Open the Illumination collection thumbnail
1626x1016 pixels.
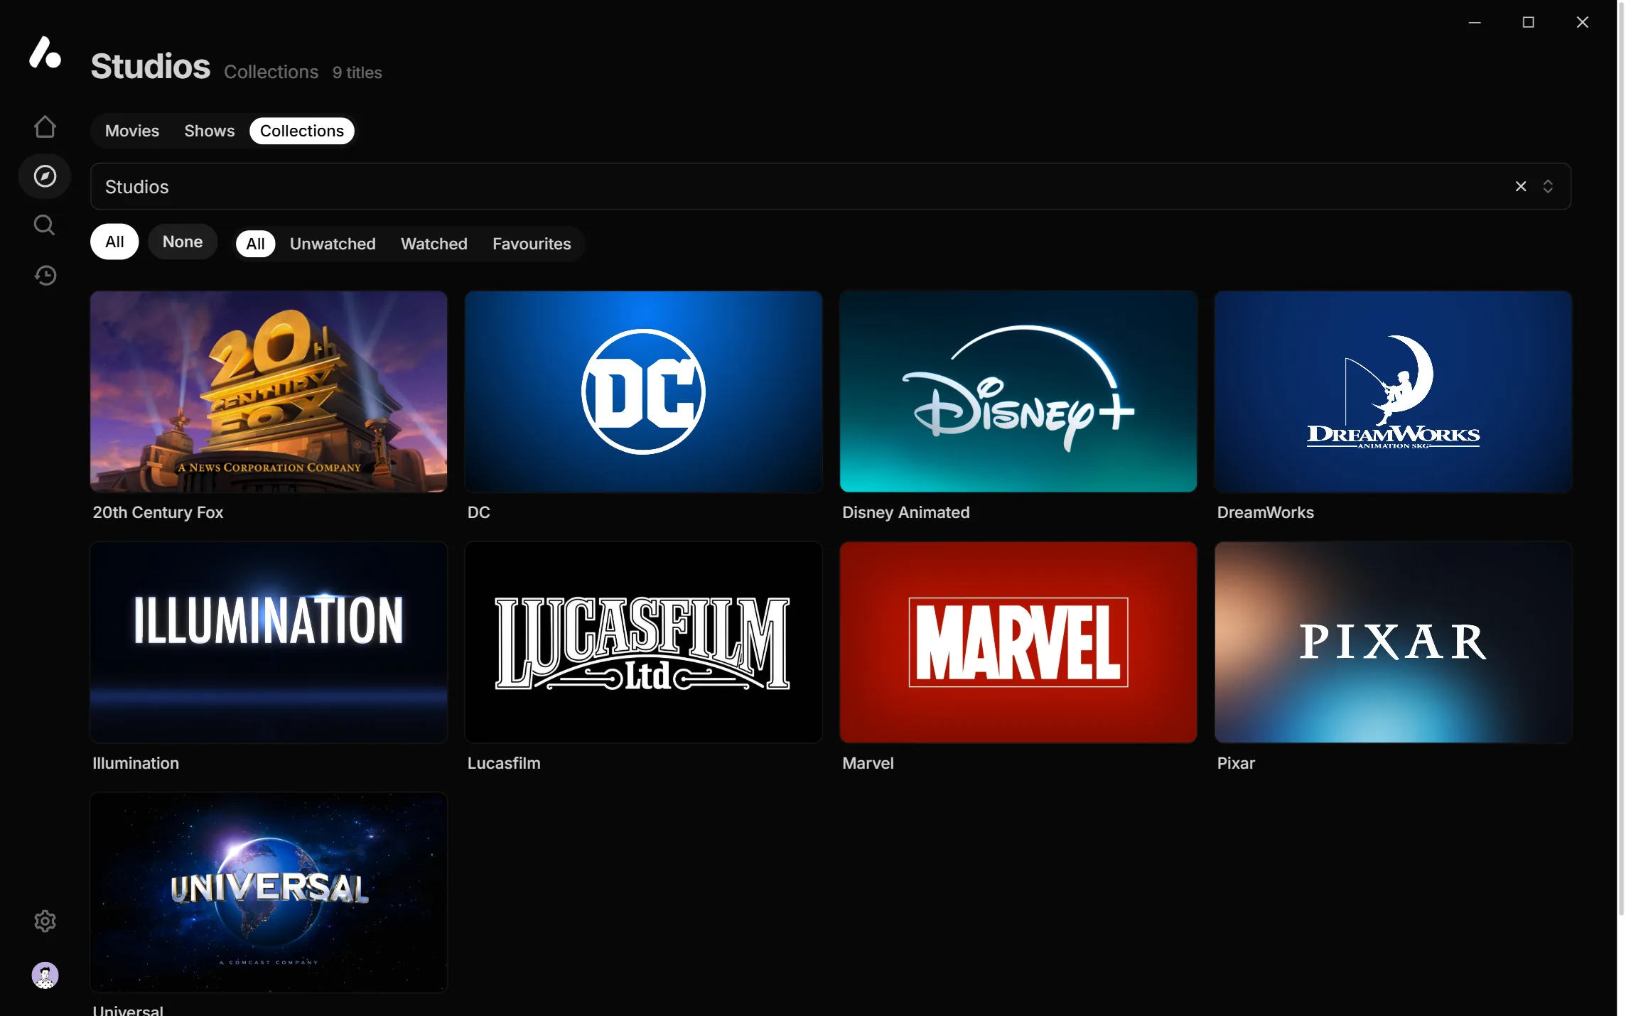pyautogui.click(x=269, y=642)
